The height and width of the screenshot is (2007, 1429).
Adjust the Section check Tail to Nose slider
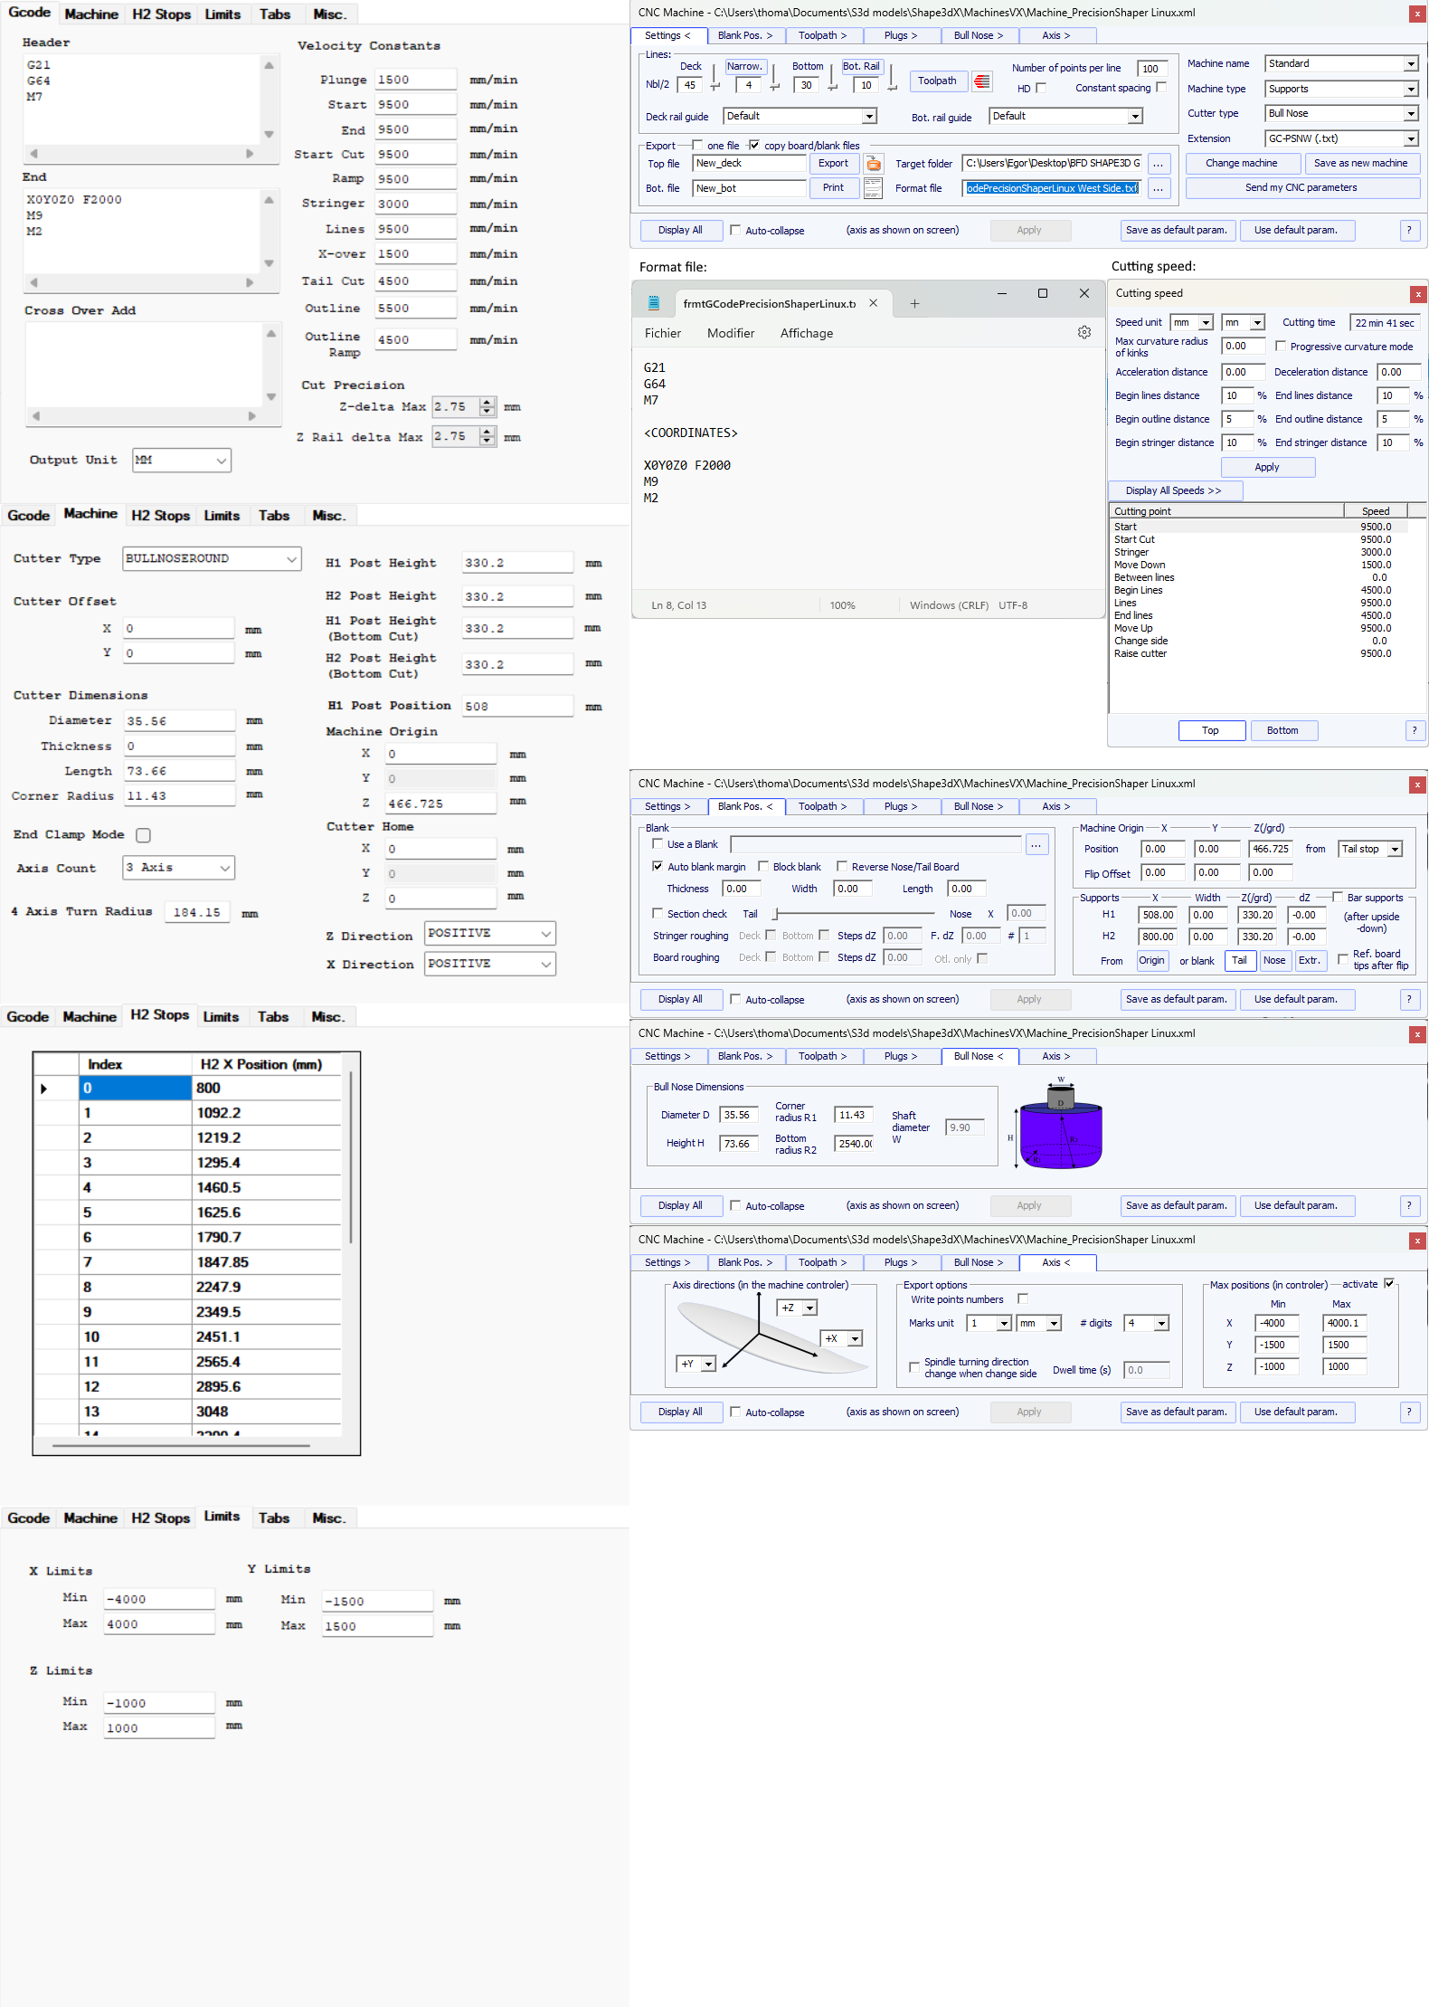(774, 914)
